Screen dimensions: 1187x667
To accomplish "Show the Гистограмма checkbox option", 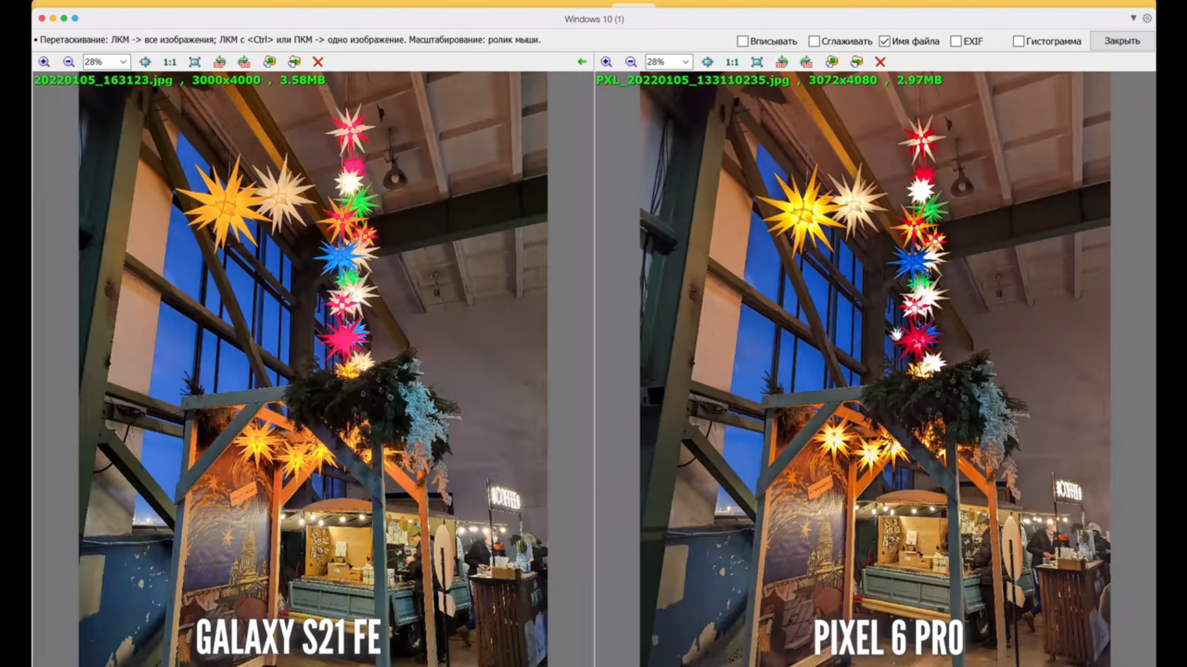I will click(x=1018, y=41).
